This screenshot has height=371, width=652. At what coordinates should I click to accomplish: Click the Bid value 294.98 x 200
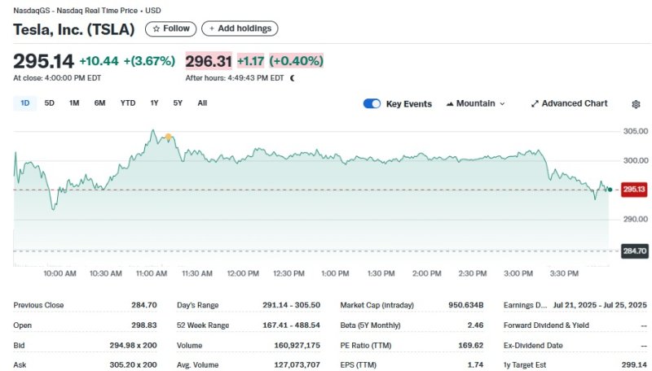(x=134, y=345)
